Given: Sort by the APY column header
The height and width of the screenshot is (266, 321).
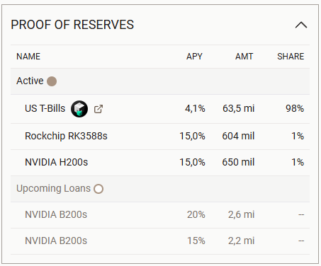Looking at the screenshot, I should [x=194, y=57].
